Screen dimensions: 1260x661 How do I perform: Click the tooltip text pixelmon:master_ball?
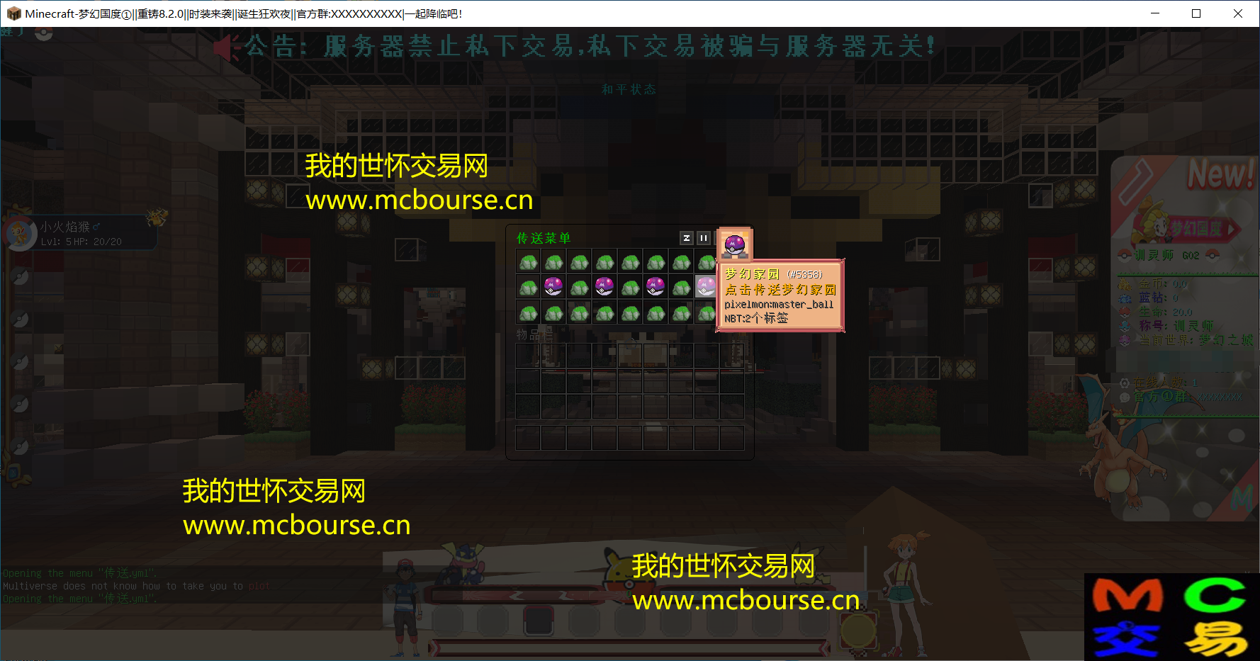point(779,305)
